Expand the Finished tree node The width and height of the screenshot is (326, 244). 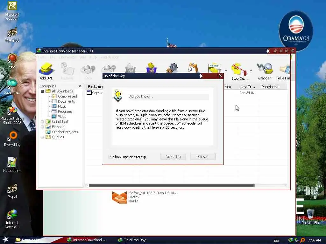click(42, 127)
